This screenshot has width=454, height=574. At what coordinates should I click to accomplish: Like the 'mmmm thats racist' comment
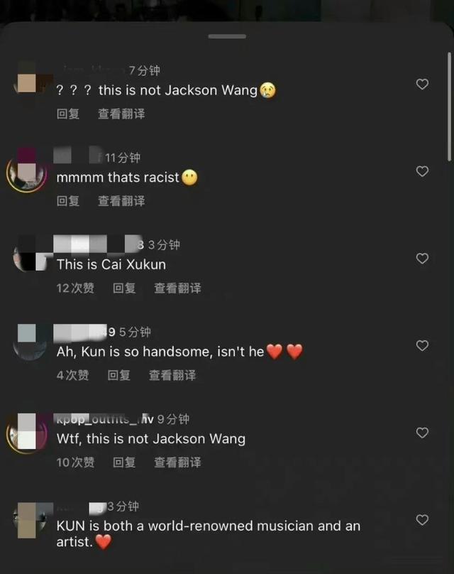click(422, 171)
